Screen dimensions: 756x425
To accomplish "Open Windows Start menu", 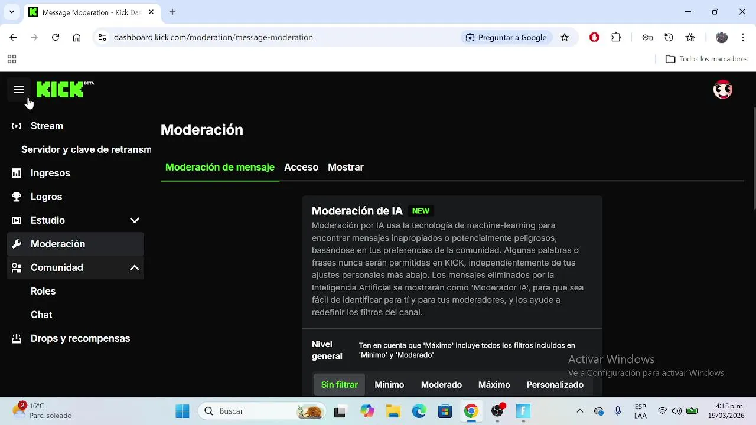I will [183, 411].
